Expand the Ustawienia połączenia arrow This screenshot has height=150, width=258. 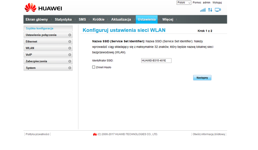70,35
